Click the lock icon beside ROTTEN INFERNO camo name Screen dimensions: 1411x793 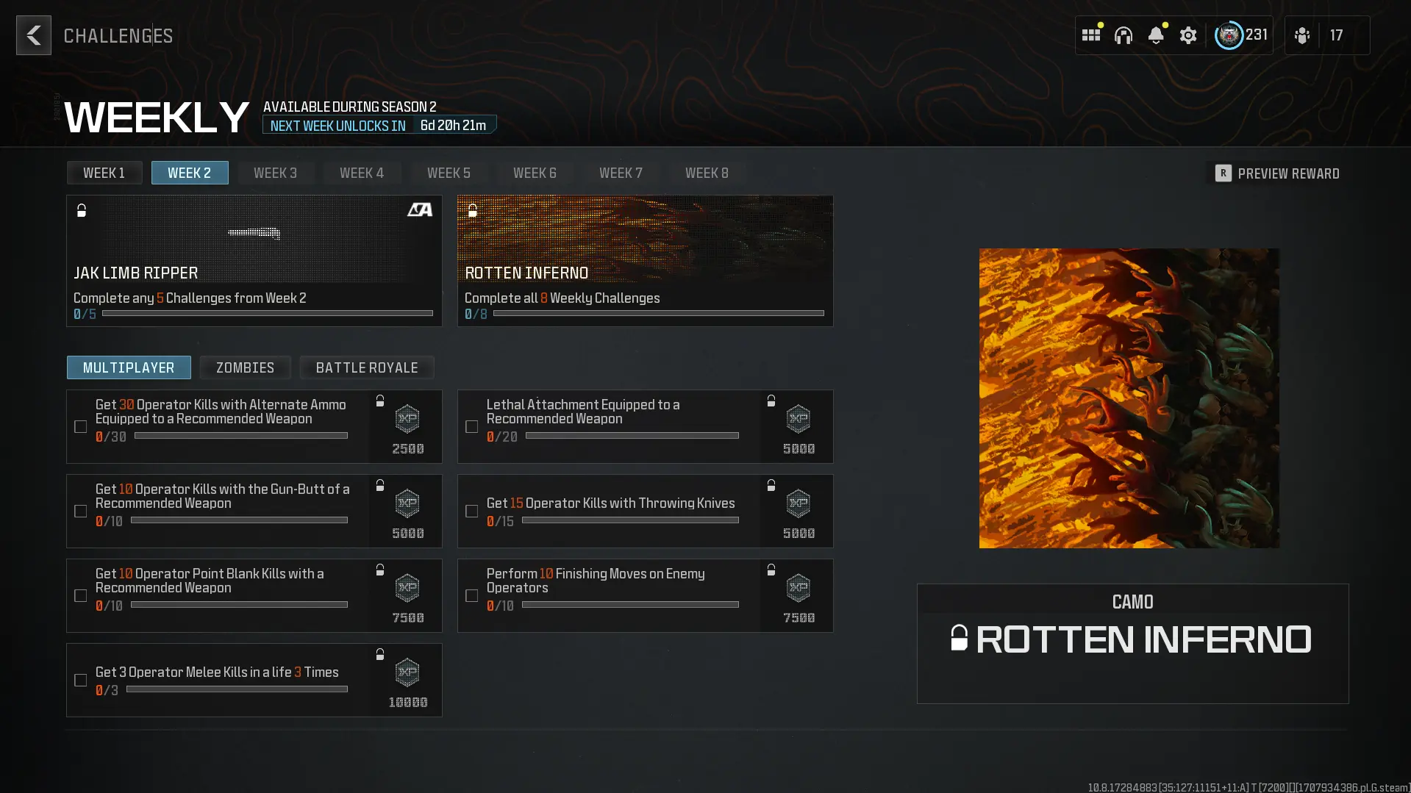pyautogui.click(x=960, y=638)
